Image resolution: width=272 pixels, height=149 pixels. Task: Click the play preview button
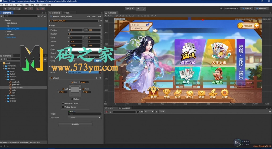coord(138,9)
